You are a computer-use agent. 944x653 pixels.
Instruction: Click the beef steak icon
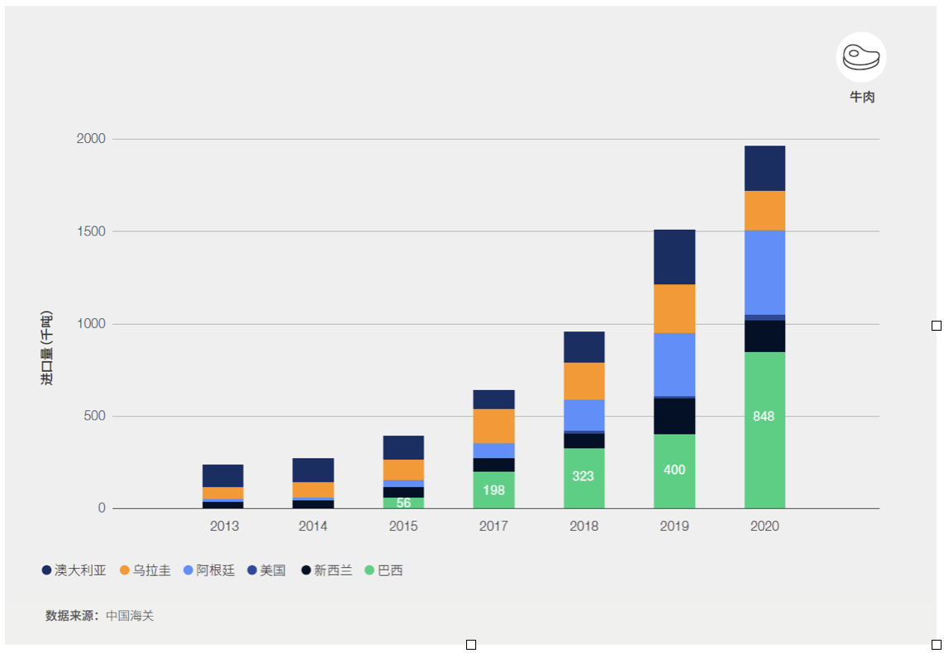[861, 57]
